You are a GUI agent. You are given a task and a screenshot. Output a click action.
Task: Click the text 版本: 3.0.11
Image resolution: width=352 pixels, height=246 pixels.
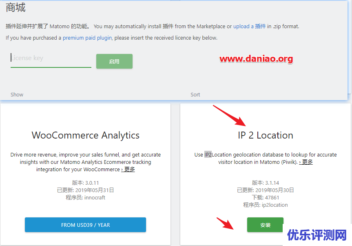click(85, 183)
